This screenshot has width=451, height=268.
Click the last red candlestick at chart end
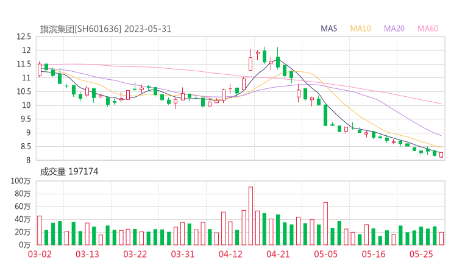pyautogui.click(x=441, y=155)
